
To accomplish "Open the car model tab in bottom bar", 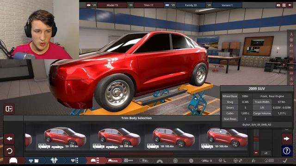I will 13,160.
